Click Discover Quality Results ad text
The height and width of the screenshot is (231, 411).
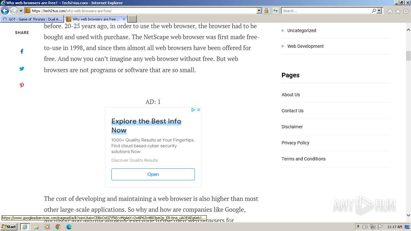[135, 160]
